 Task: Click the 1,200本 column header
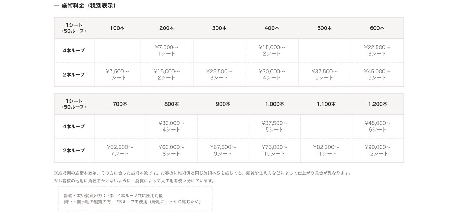(378, 104)
